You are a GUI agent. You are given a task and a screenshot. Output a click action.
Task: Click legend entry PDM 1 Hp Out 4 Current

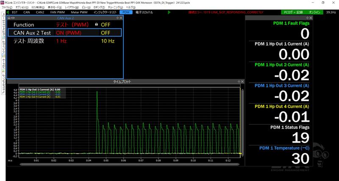(x=40, y=97)
